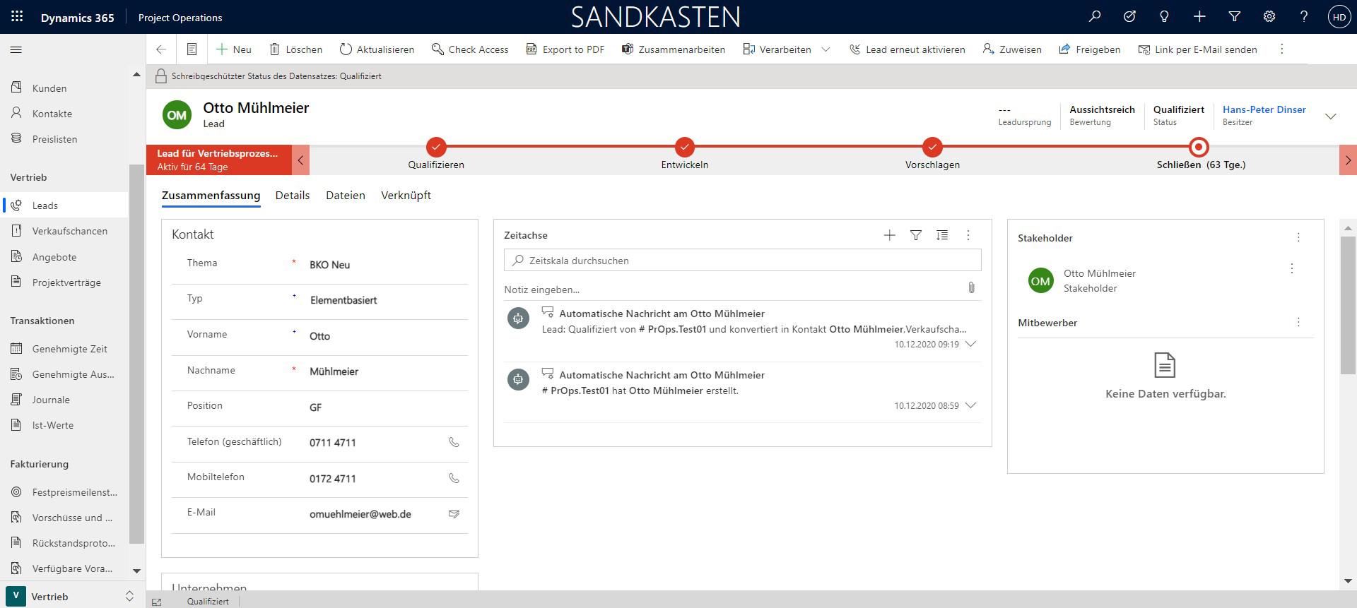Open Projektverträge in the sidebar
This screenshot has height=608, width=1357.
point(65,282)
